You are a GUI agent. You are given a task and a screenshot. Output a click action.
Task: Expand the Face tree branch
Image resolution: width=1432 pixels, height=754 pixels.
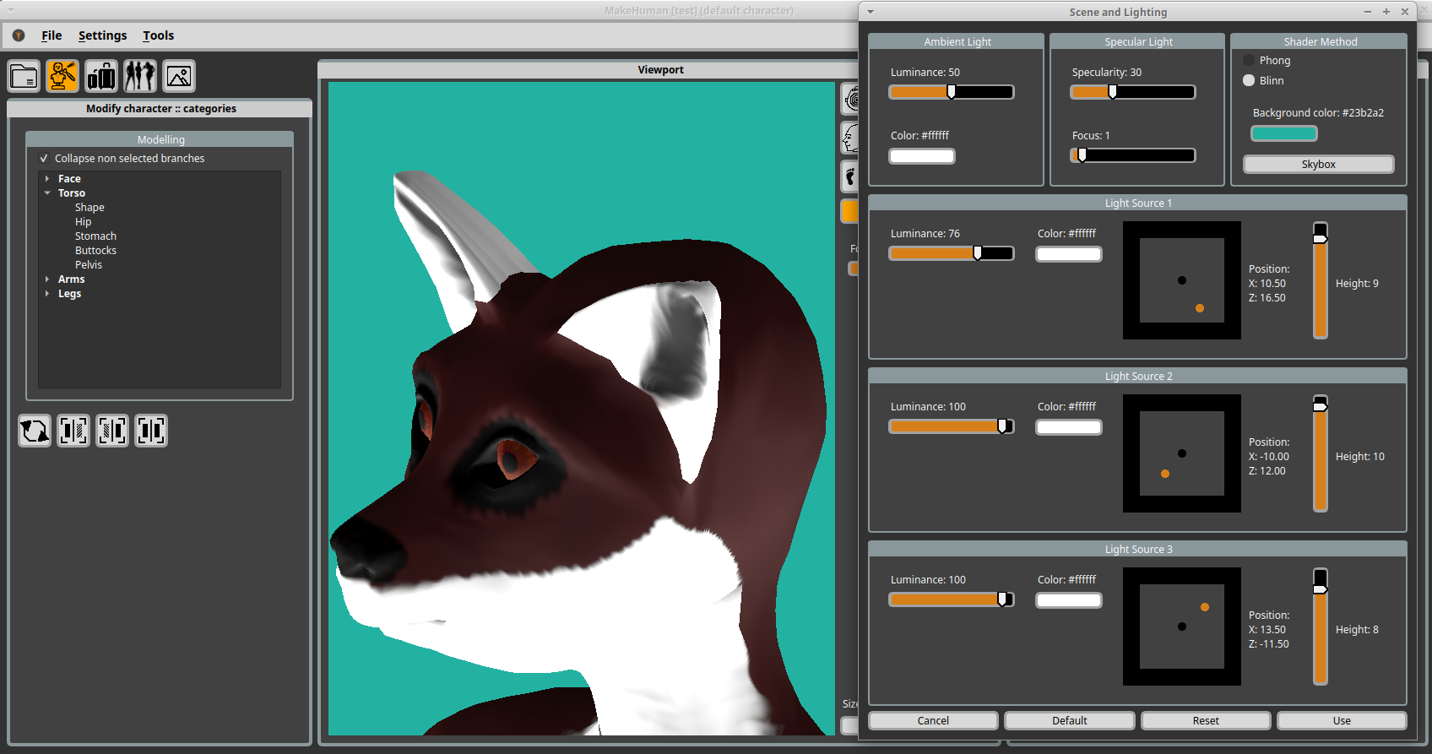pyautogui.click(x=47, y=179)
